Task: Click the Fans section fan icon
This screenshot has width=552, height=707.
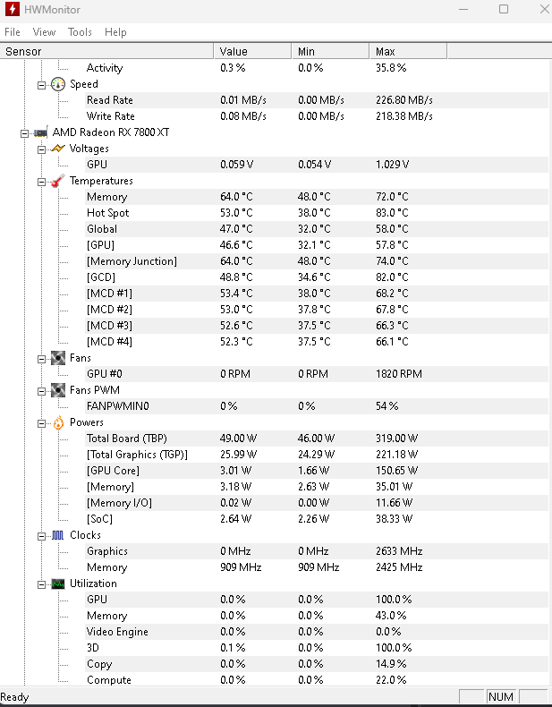Action: click(x=57, y=358)
